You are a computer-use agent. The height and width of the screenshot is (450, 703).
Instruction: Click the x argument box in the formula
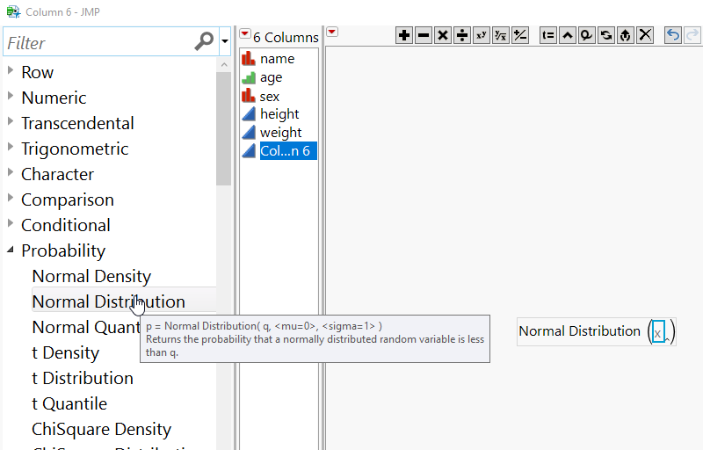point(657,332)
